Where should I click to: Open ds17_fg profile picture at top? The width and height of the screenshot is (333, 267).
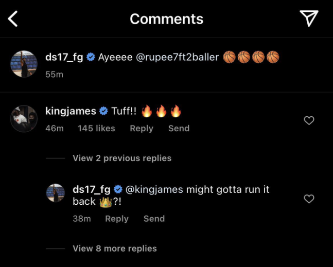coord(24,64)
